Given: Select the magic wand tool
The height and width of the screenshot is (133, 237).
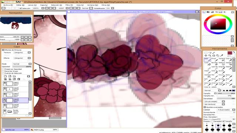Looking at the screenshot, I should [214, 53].
